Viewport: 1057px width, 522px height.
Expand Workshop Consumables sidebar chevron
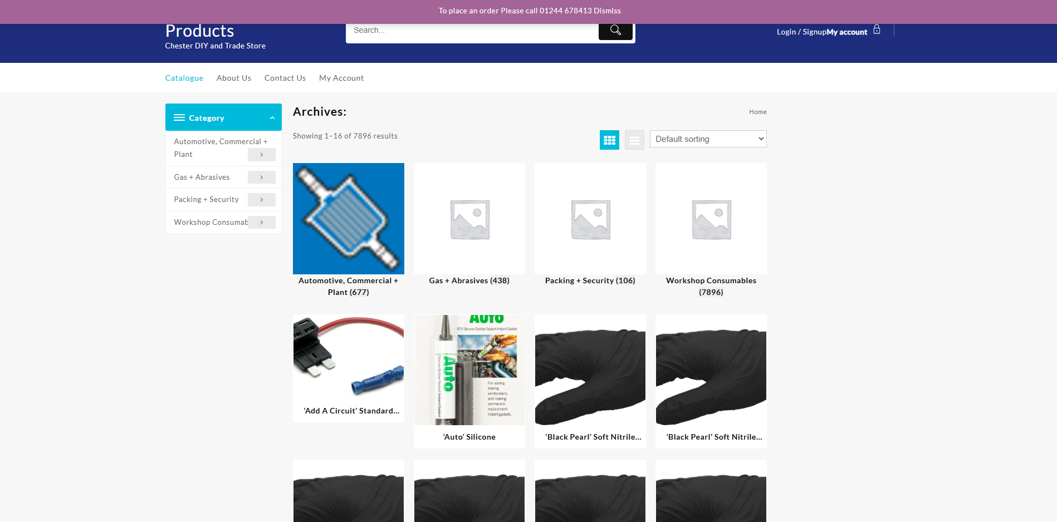261,223
